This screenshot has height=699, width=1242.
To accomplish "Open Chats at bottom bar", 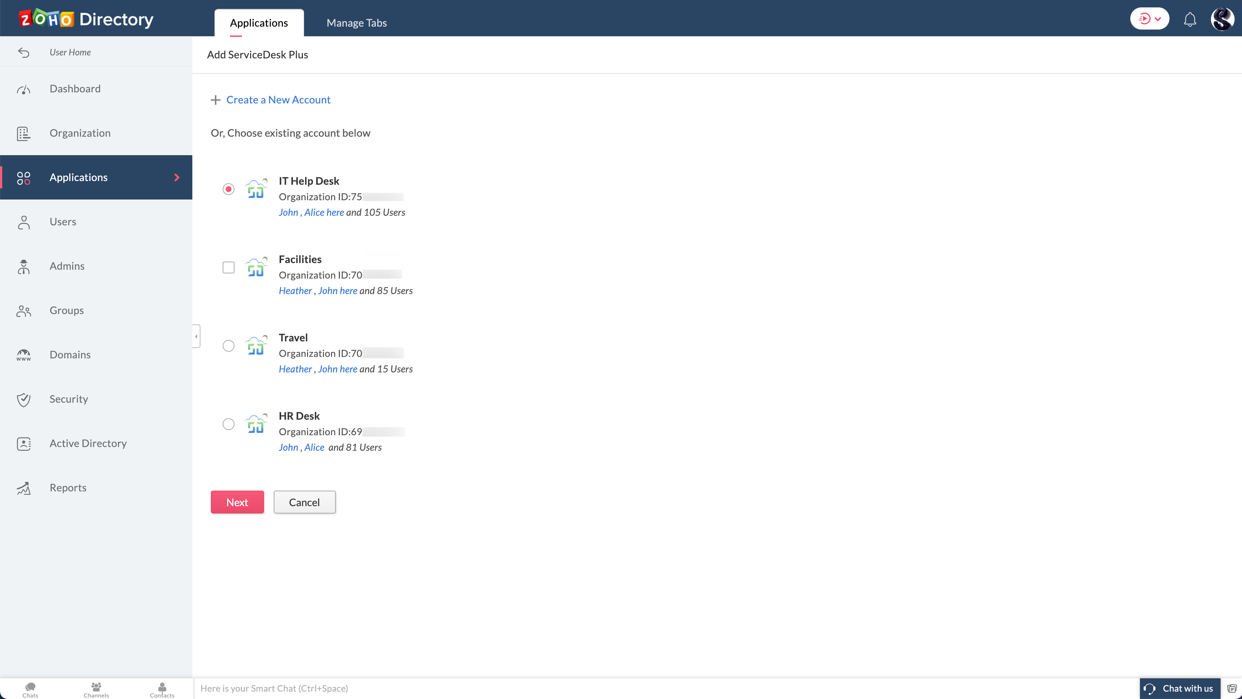I will pyautogui.click(x=30, y=689).
